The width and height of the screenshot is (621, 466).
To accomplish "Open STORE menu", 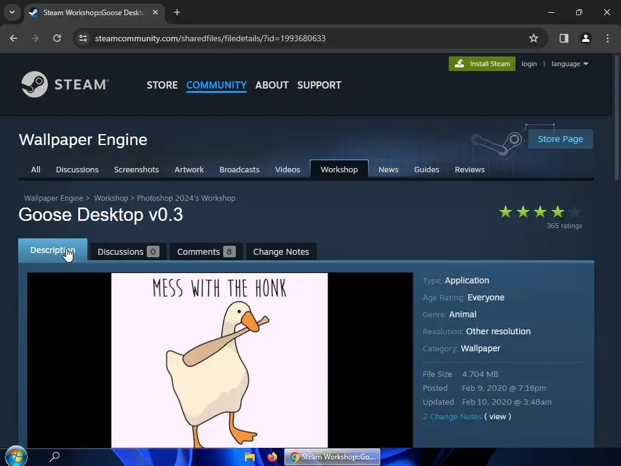I will coord(162,85).
